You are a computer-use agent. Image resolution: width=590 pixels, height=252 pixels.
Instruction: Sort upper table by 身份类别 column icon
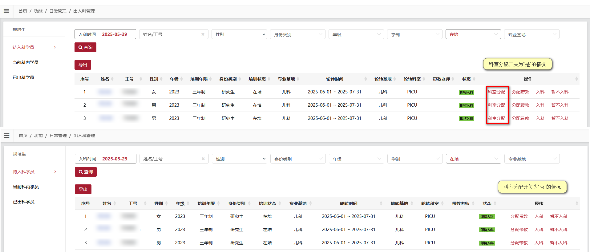point(240,79)
